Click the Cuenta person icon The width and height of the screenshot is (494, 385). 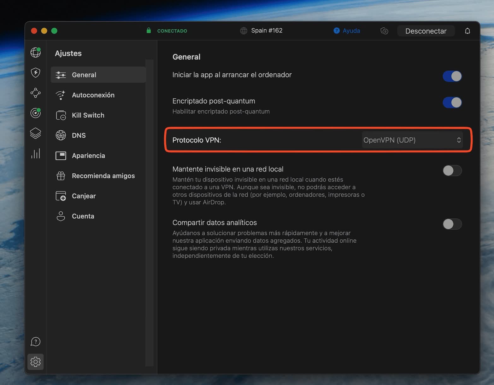pos(61,216)
